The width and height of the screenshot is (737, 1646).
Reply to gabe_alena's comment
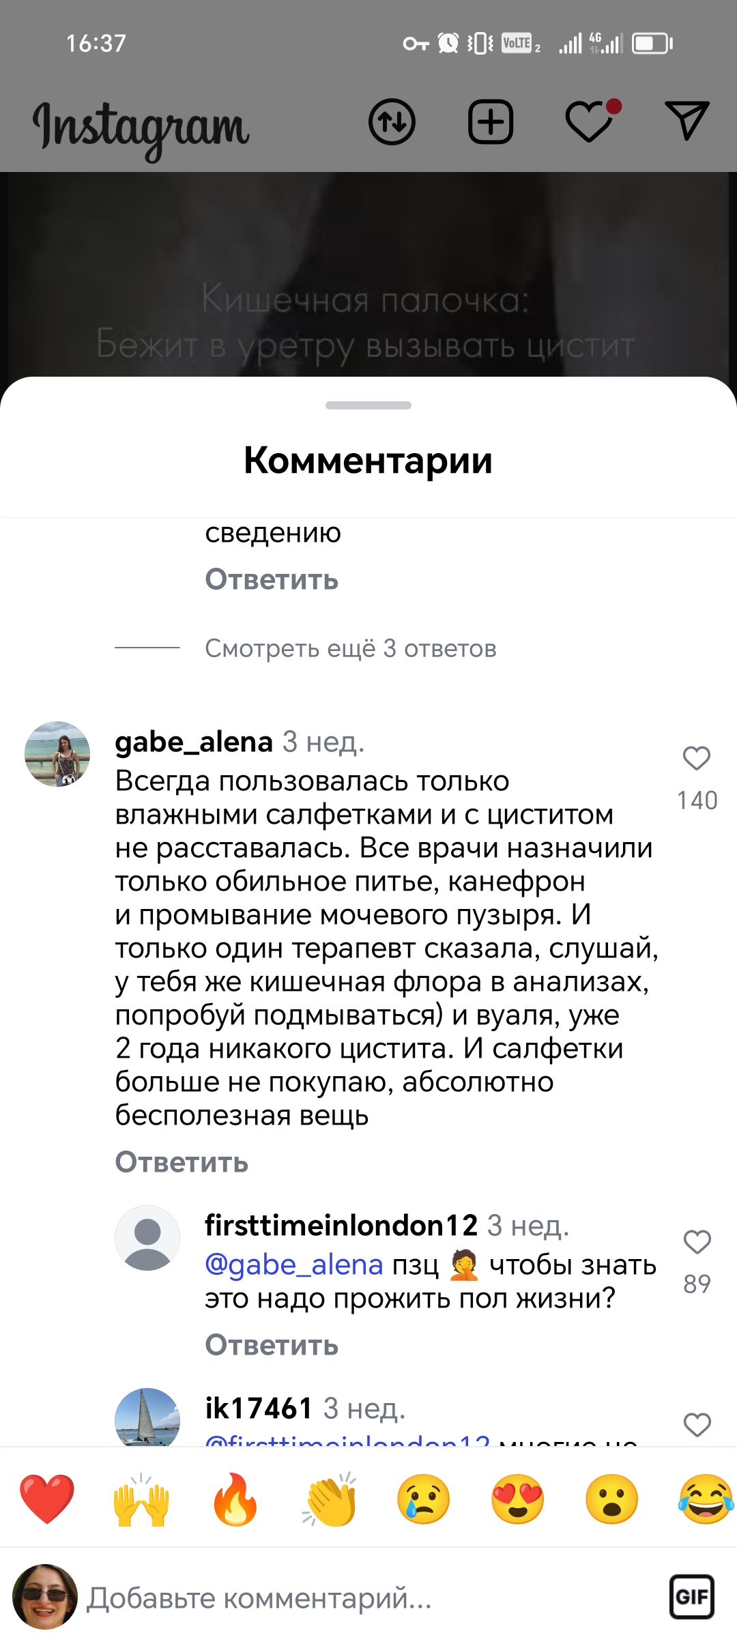coord(182,1162)
